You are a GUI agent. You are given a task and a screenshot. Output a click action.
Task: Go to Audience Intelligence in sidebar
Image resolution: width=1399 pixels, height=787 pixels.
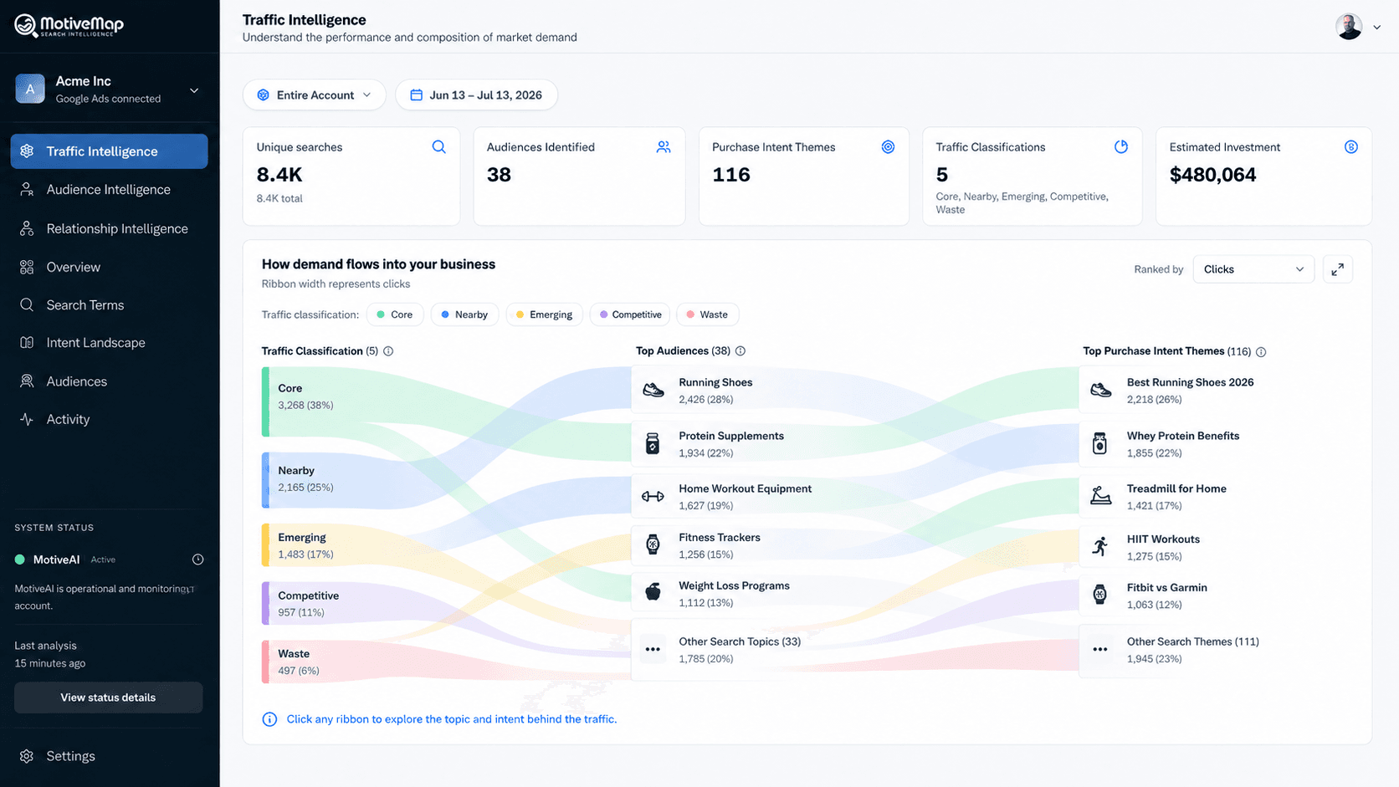click(109, 190)
